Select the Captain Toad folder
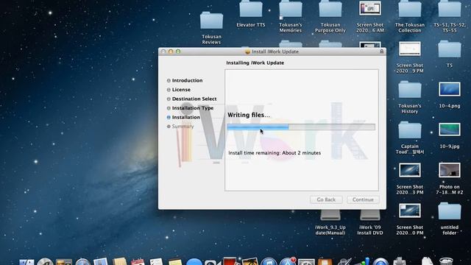The width and height of the screenshot is (471, 265). tap(410, 130)
